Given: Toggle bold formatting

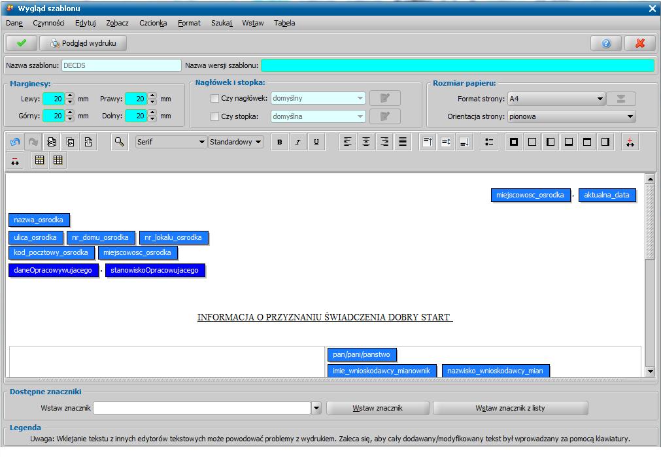Looking at the screenshot, I should coord(279,142).
